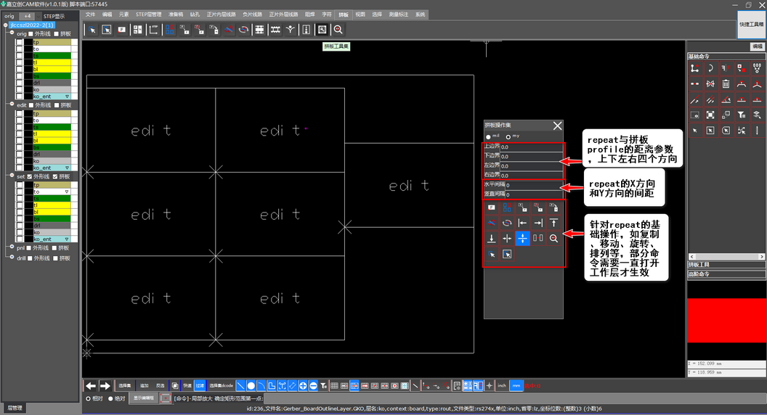767x415 pixels.
Task: Click the 显示编辑框 button
Action: click(144, 398)
